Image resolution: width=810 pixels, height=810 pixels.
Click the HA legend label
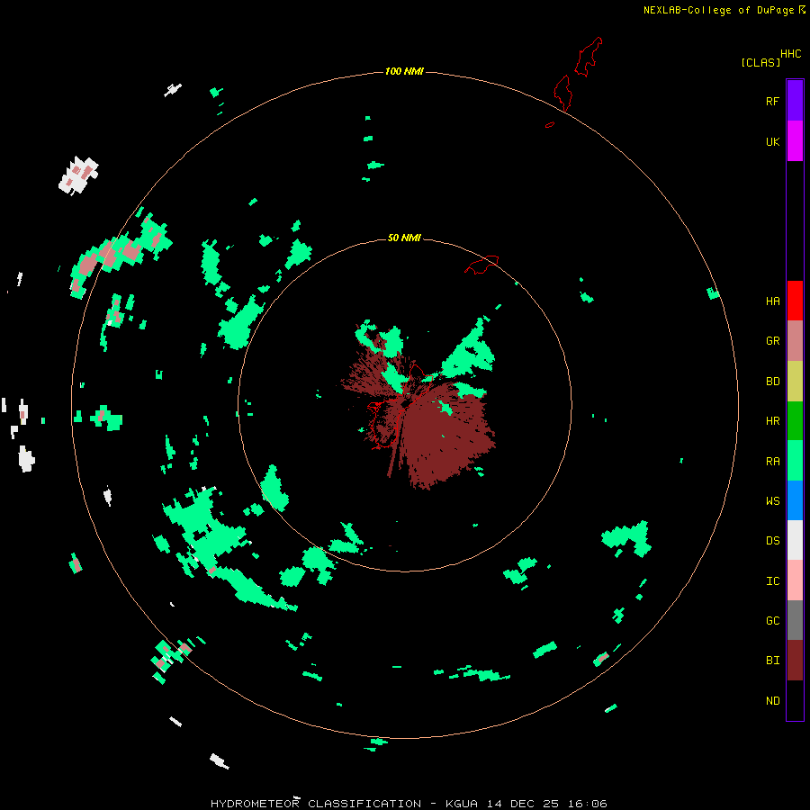coord(772,301)
